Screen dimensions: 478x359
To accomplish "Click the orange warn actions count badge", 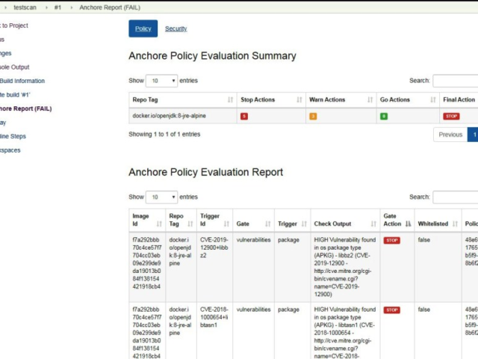I will (x=313, y=117).
